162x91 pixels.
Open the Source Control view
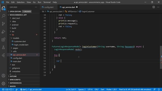[3, 24]
